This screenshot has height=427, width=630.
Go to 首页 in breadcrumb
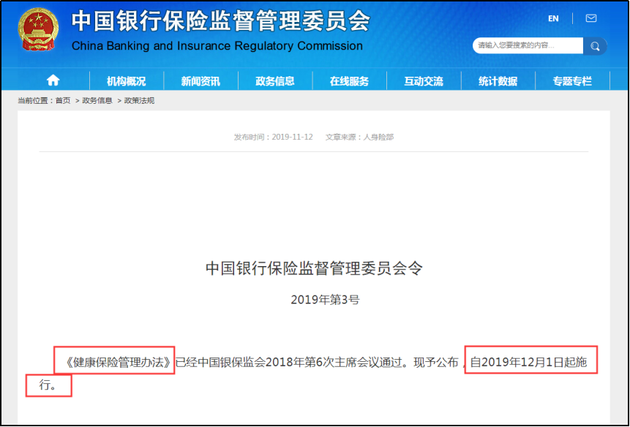pos(63,101)
